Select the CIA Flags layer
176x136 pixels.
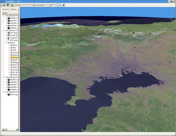tap(13, 33)
